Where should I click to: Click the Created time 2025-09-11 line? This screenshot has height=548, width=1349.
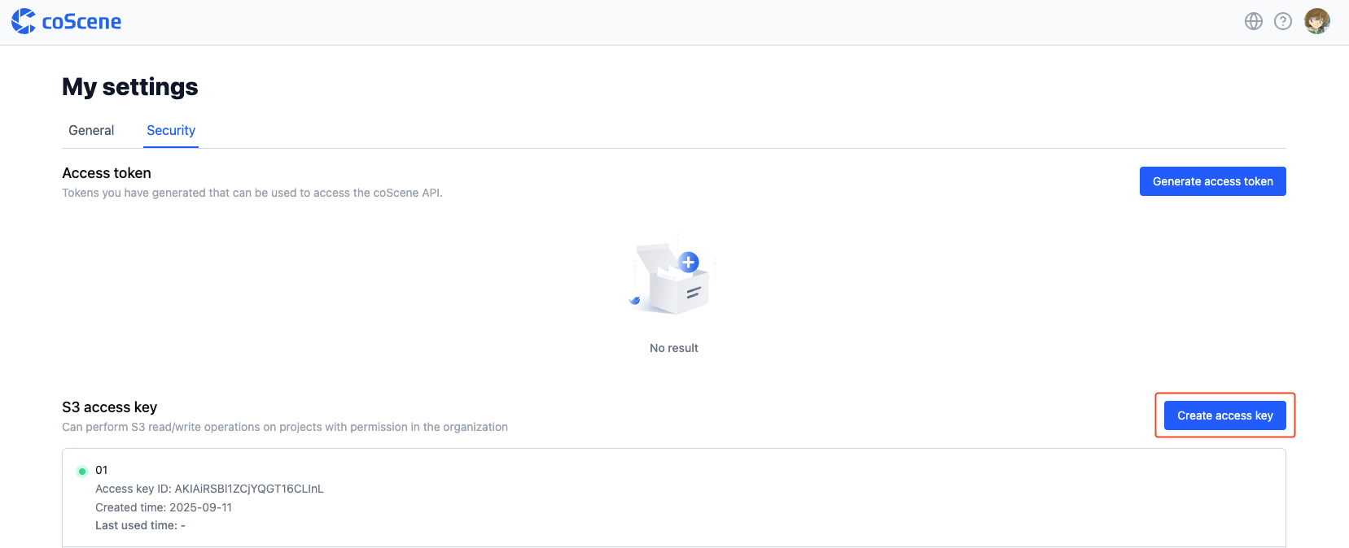pyautogui.click(x=164, y=507)
